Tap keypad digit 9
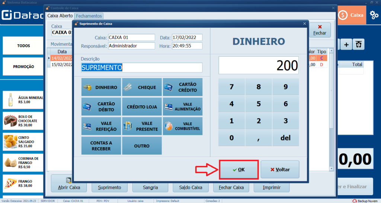The height and width of the screenshot is (203, 381). click(x=285, y=87)
